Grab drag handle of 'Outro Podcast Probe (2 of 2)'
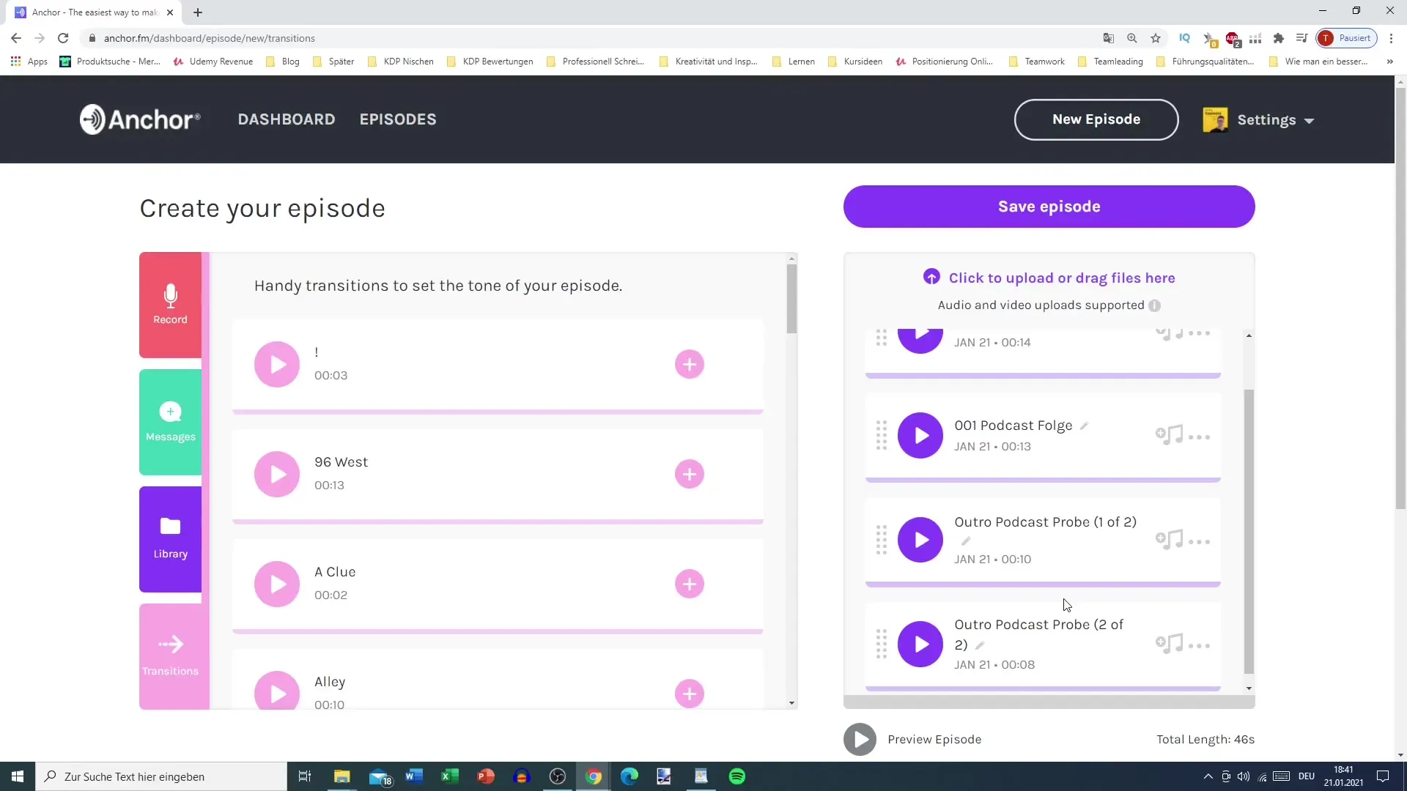This screenshot has height=791, width=1407. (x=882, y=644)
